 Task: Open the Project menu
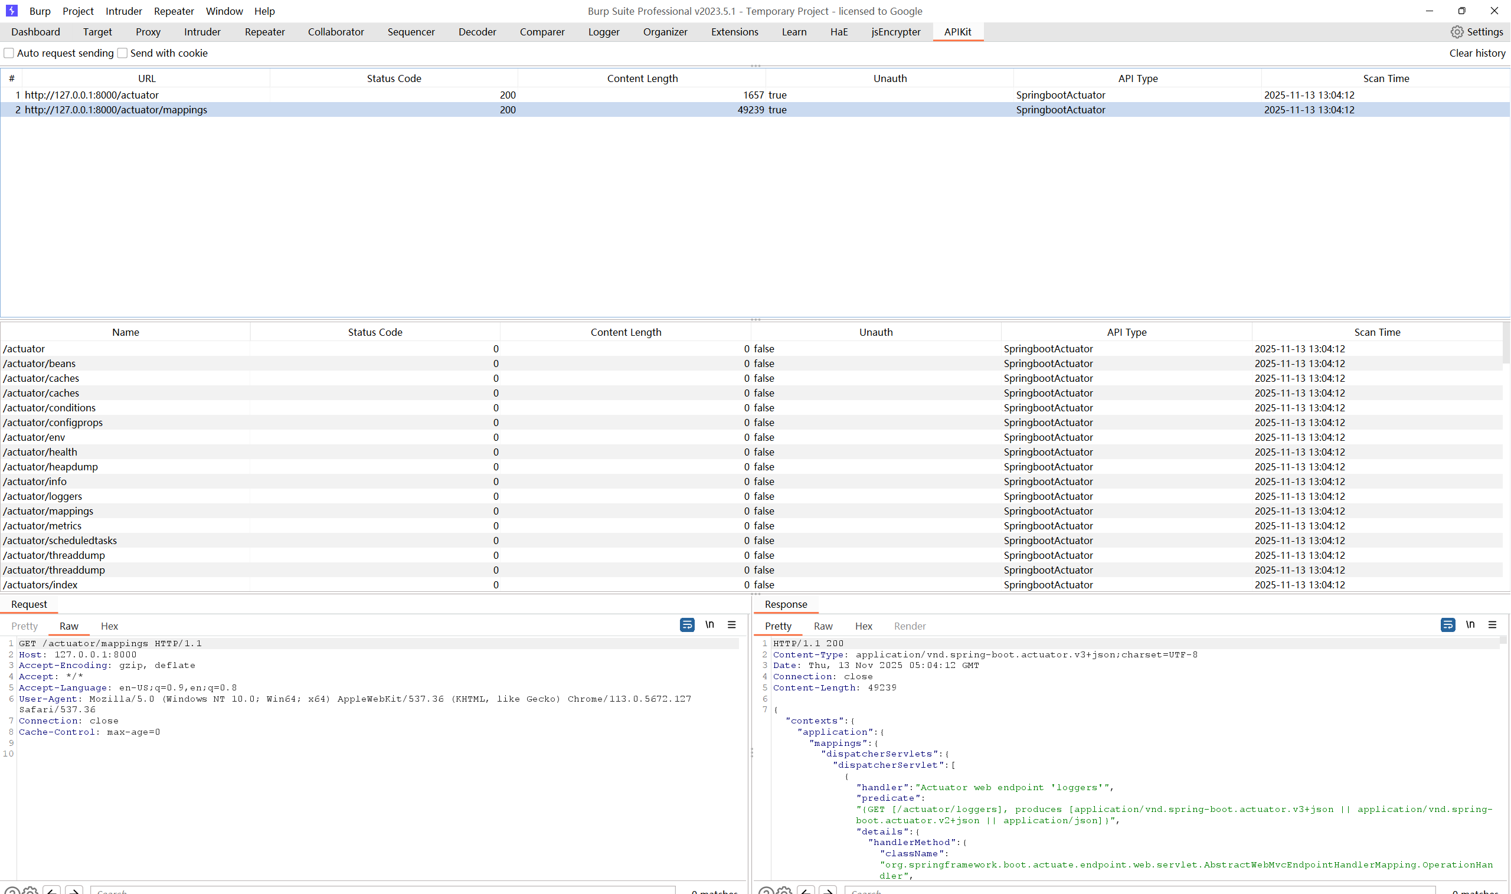tap(78, 11)
